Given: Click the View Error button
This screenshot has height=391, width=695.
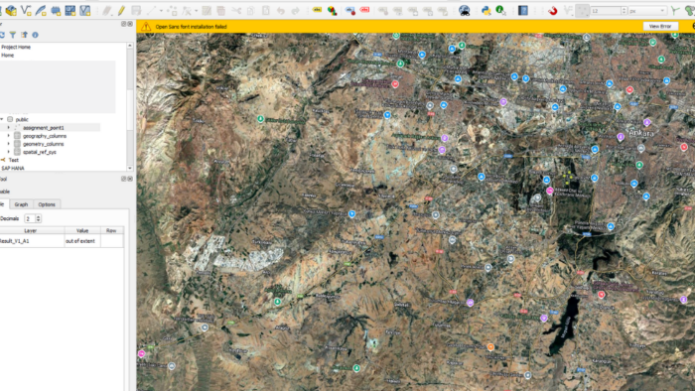Looking at the screenshot, I should 660,26.
